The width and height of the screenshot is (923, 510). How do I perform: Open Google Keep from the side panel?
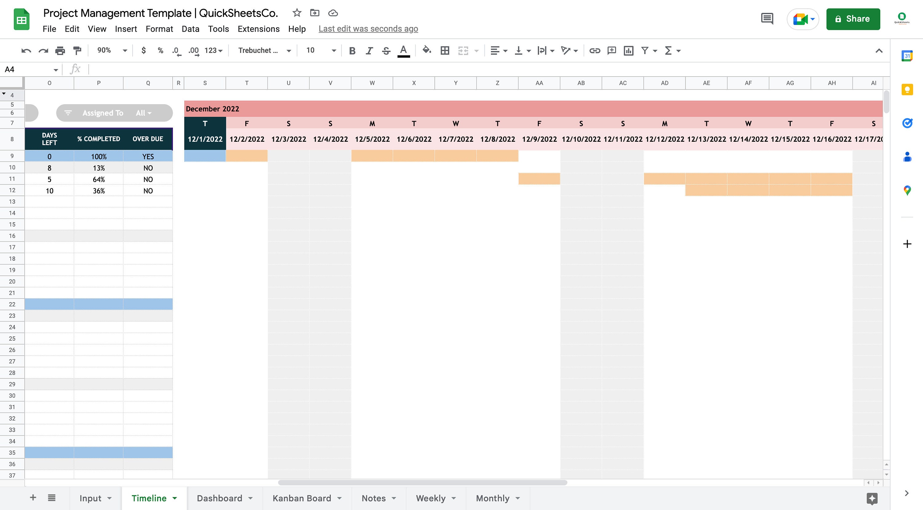[907, 89]
